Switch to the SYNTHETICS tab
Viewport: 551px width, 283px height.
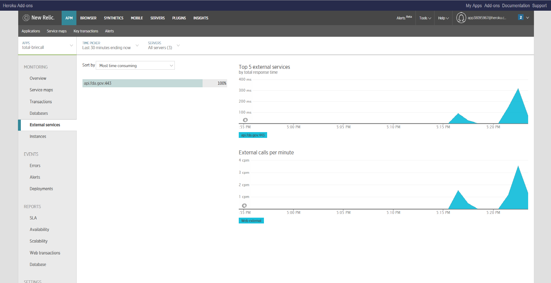[113, 18]
